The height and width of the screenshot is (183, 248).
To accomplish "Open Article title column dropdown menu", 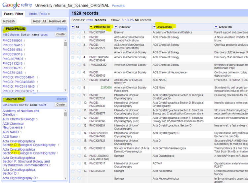I will point(216,27).
